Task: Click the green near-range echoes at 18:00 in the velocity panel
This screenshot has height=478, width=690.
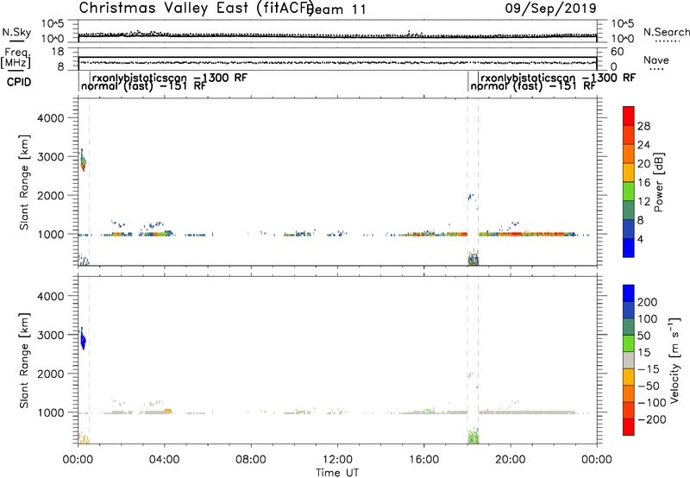Action: tap(473, 437)
